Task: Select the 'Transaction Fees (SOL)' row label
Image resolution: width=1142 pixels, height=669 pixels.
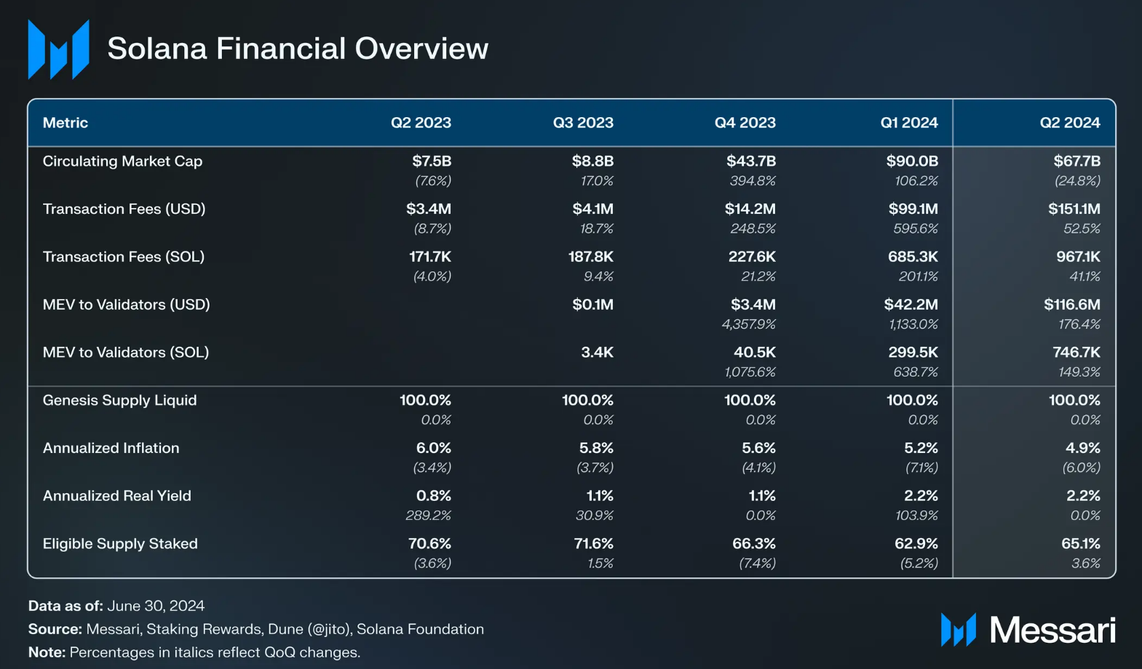Action: pyautogui.click(x=124, y=257)
